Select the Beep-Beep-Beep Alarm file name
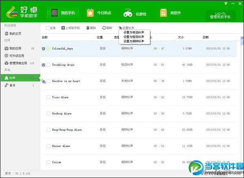 click(x=67, y=130)
